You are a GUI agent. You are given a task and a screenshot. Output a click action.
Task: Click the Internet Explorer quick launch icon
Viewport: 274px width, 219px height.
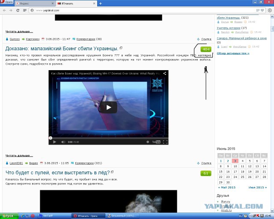click(x=23, y=216)
